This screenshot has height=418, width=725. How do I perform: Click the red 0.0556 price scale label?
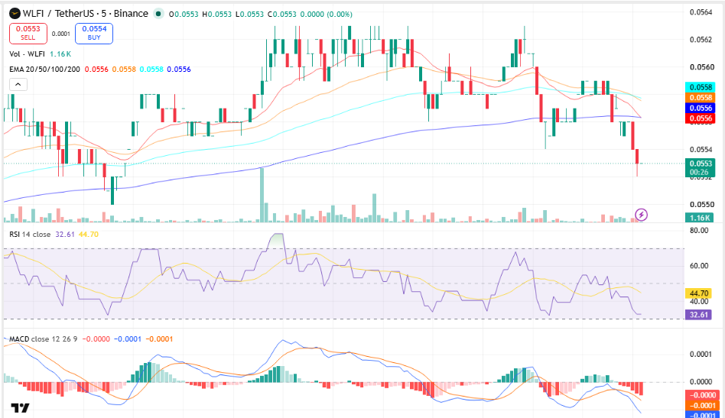700,118
